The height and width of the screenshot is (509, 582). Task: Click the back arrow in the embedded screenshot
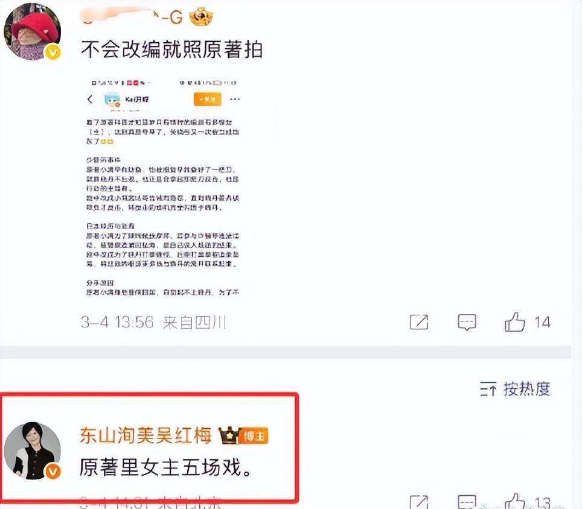[x=90, y=100]
